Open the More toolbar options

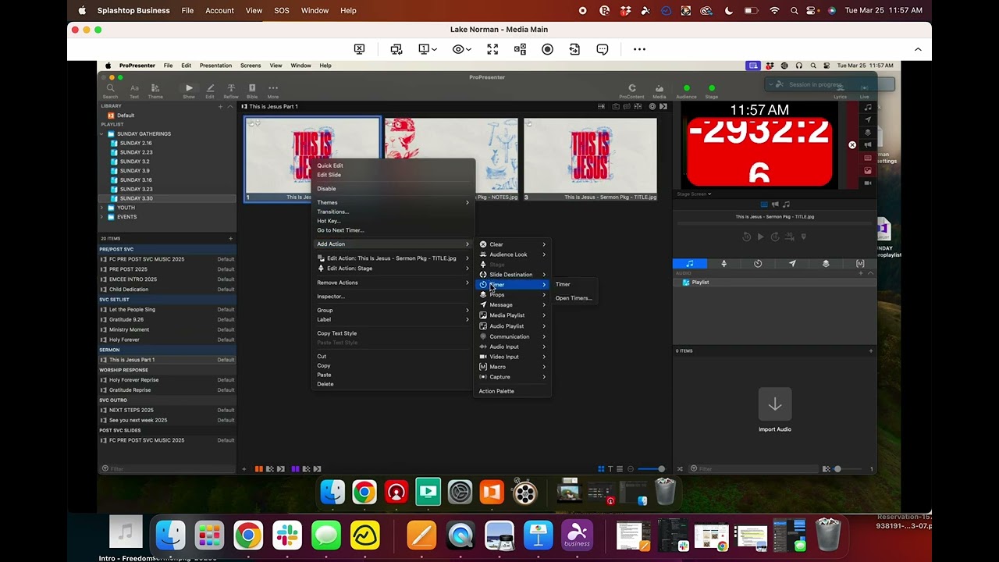(x=273, y=91)
